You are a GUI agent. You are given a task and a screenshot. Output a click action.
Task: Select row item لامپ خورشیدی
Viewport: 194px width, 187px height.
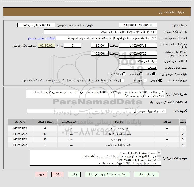tap(119, 128)
